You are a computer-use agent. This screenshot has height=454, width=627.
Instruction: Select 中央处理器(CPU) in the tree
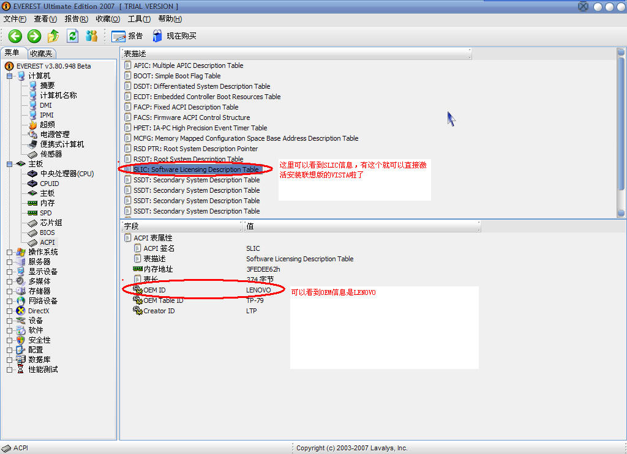(x=67, y=174)
